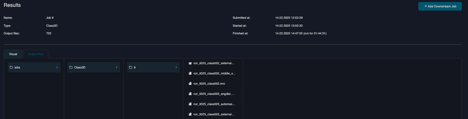Expand the chevron on folder 9

(x=176, y=67)
